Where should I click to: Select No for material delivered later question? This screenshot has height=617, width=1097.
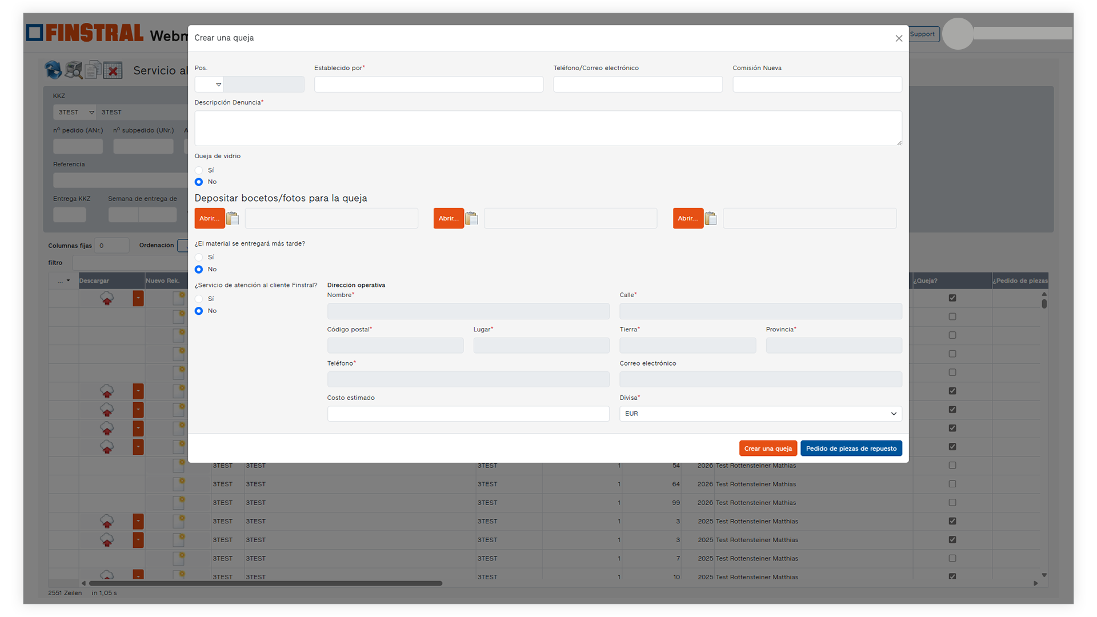click(199, 269)
